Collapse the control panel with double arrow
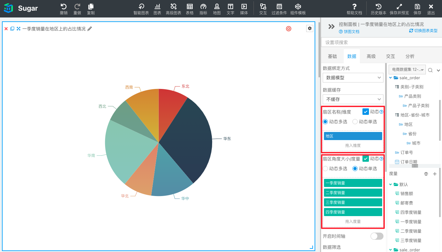The height and width of the screenshot is (252, 442). click(x=331, y=27)
